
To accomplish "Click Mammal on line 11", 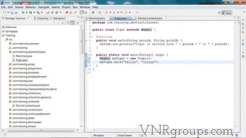I will 105,59.
